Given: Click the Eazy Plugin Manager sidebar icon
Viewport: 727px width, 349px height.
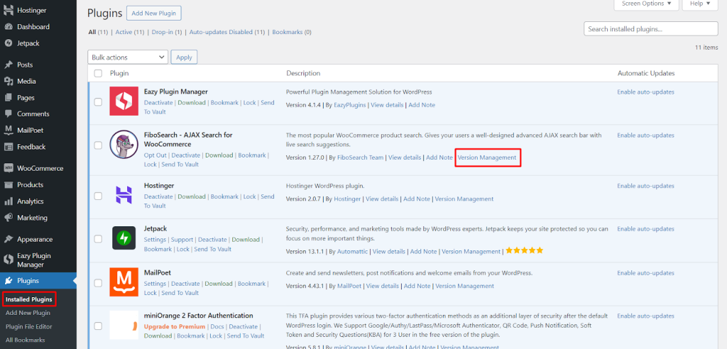Looking at the screenshot, I should 8,260.
